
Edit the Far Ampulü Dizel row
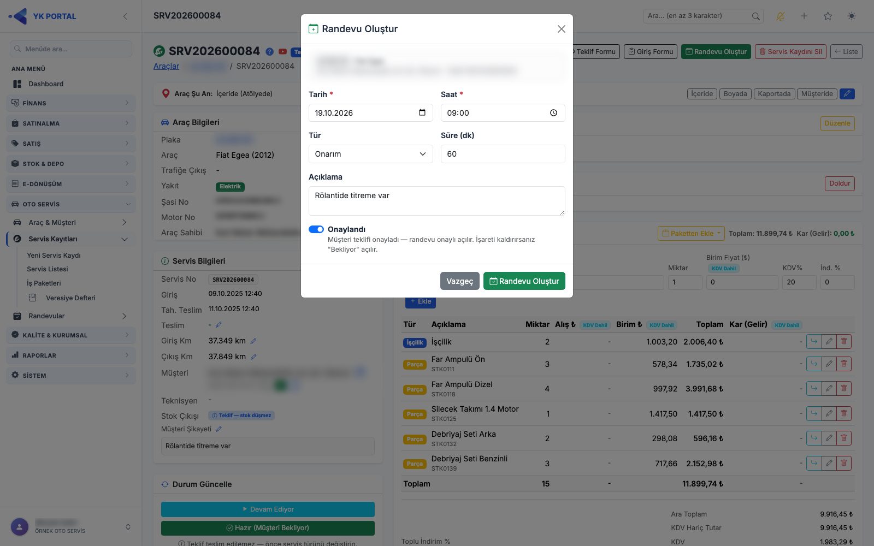[829, 389]
